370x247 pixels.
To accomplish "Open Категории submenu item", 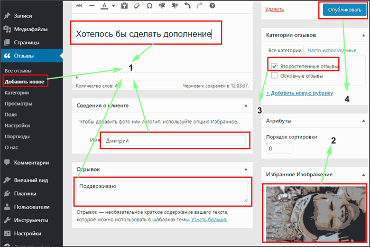I will pos(17,93).
